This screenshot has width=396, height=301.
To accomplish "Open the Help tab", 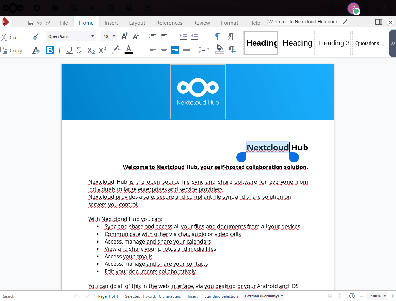I will (255, 23).
